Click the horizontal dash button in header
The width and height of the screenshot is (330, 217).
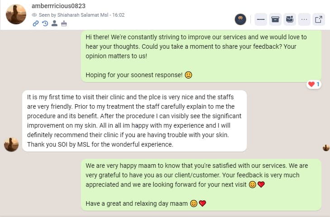coord(261,19)
